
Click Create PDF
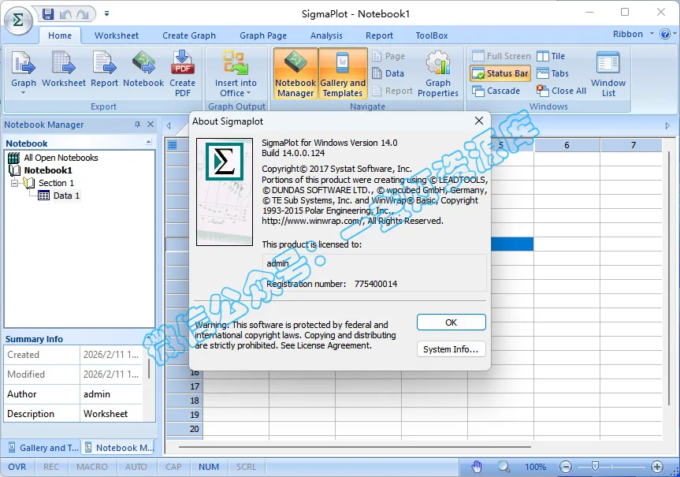pyautogui.click(x=182, y=73)
